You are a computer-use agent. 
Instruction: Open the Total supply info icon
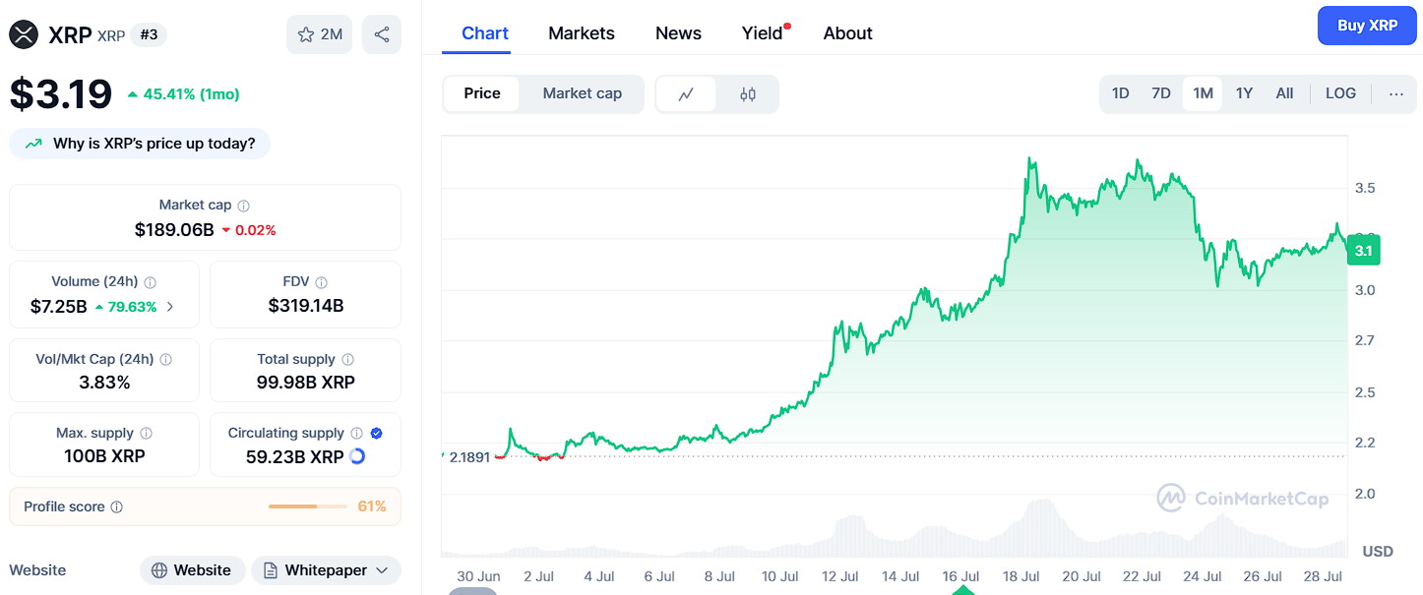pos(347,360)
